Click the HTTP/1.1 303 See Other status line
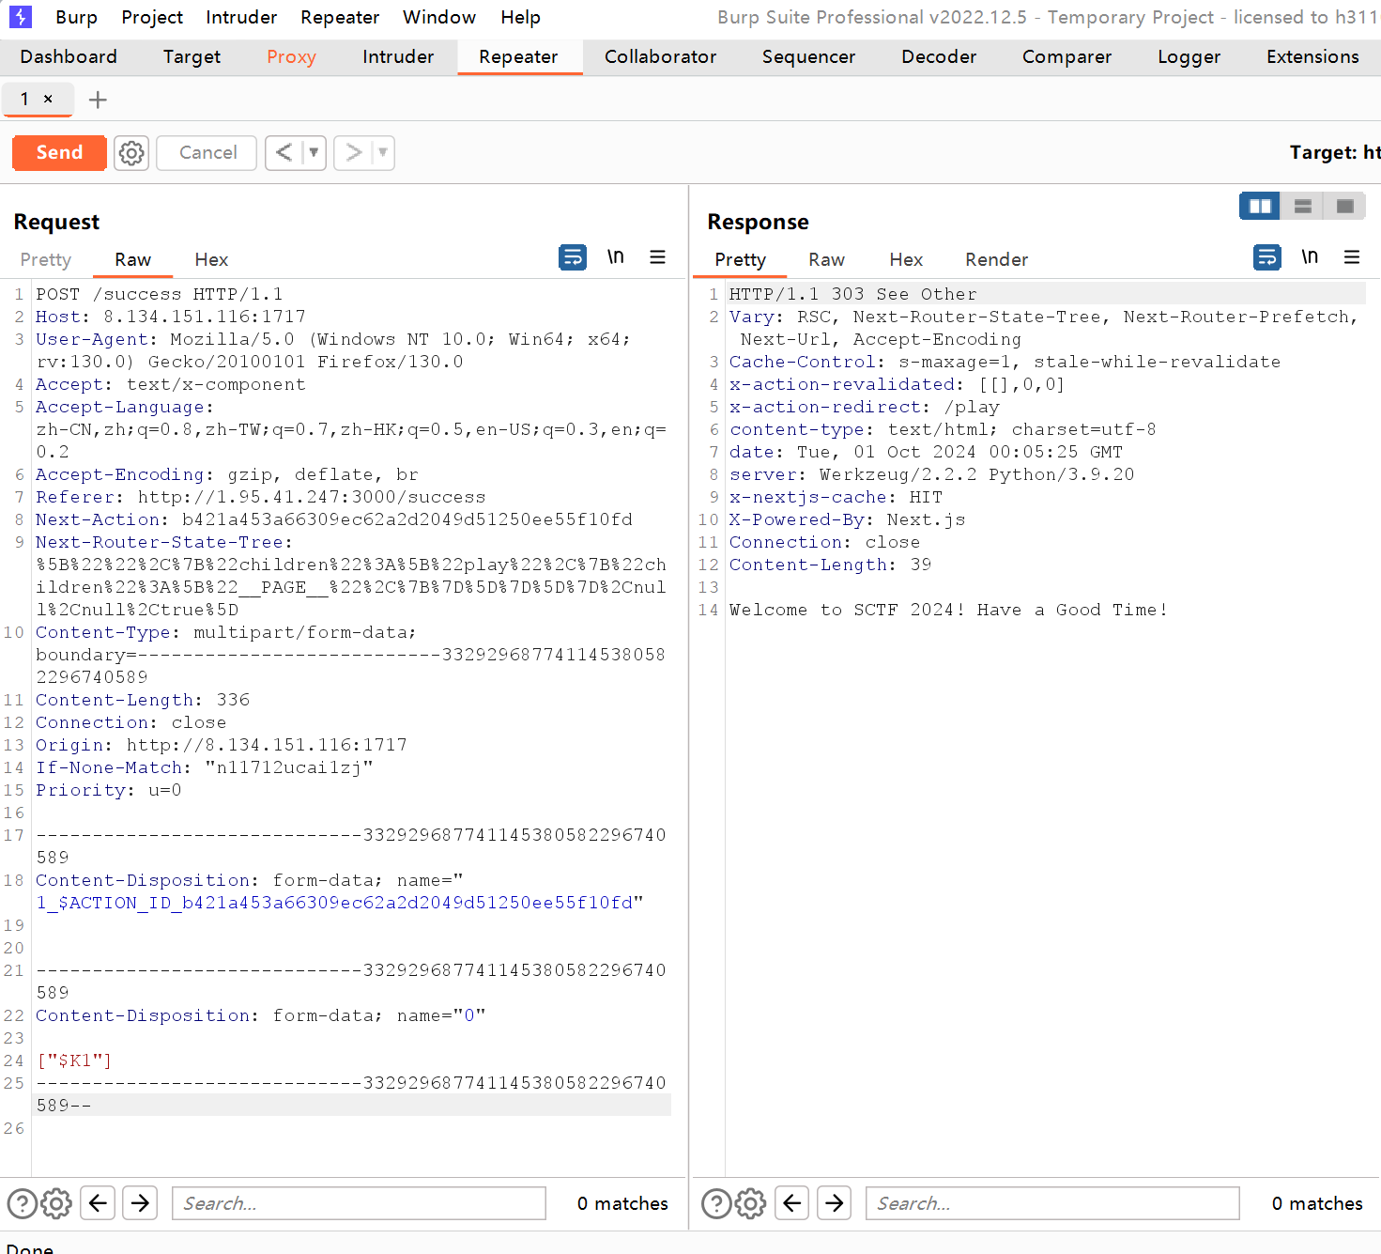Viewport: 1381px width, 1254px height. coord(852,294)
